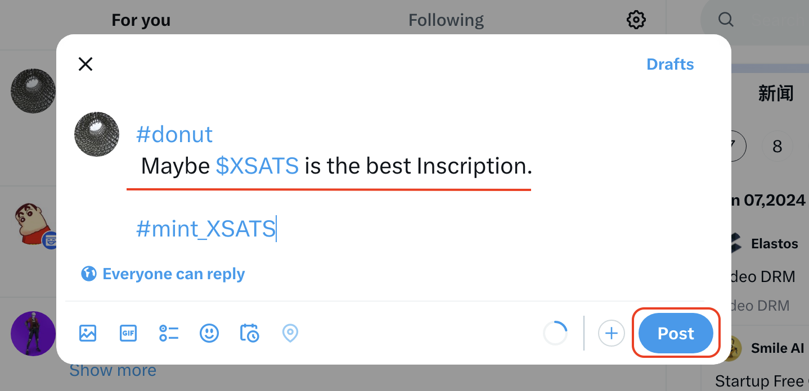Image resolution: width=809 pixels, height=391 pixels.
Task: Click Show more below the dialog
Action: [x=113, y=371]
